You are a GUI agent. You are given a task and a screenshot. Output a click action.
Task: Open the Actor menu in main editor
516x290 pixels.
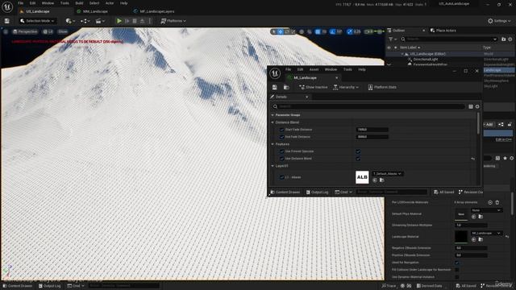coord(110,3)
